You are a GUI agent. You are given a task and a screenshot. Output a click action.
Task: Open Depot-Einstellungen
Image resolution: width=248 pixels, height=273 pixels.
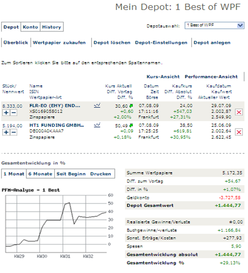click(x=161, y=43)
